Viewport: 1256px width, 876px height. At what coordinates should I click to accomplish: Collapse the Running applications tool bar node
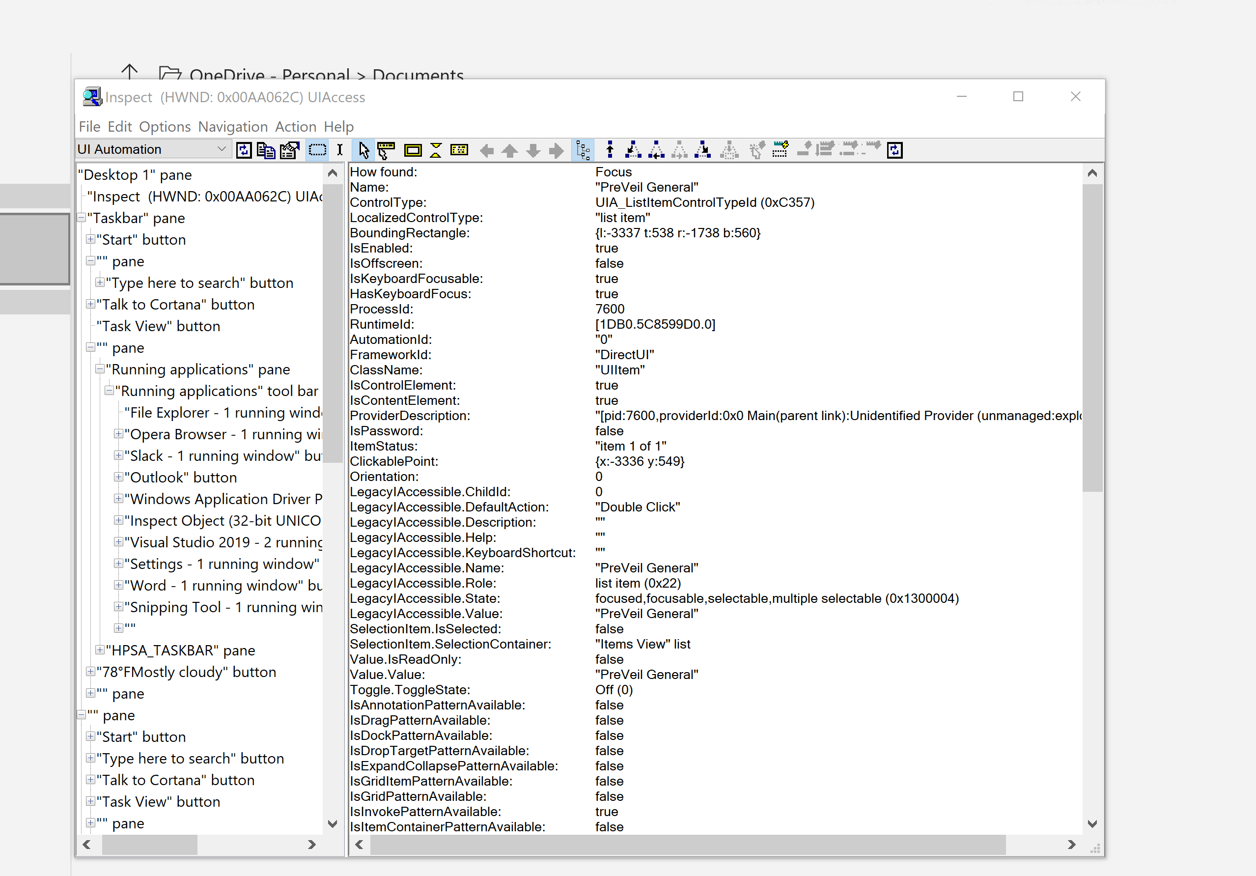click(x=109, y=391)
